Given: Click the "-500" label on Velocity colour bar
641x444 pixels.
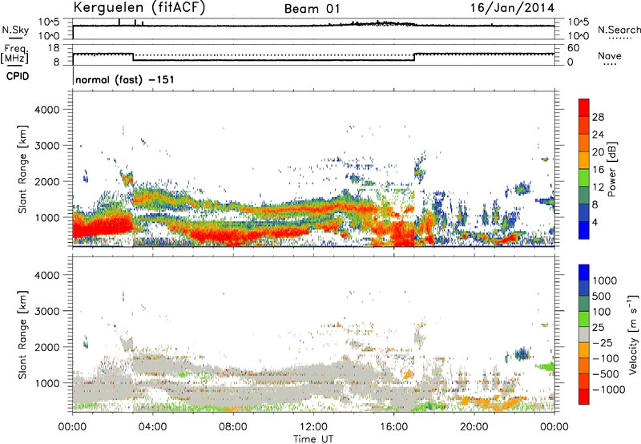Looking at the screenshot, I should tap(605, 374).
